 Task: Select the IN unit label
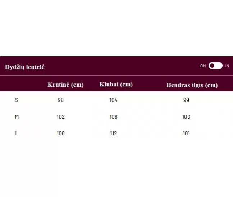coord(227,66)
